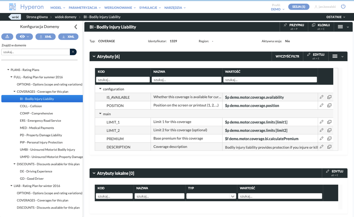Open the TYP filter dropdown
Viewport: 354px width, 217px height.
click(233, 196)
